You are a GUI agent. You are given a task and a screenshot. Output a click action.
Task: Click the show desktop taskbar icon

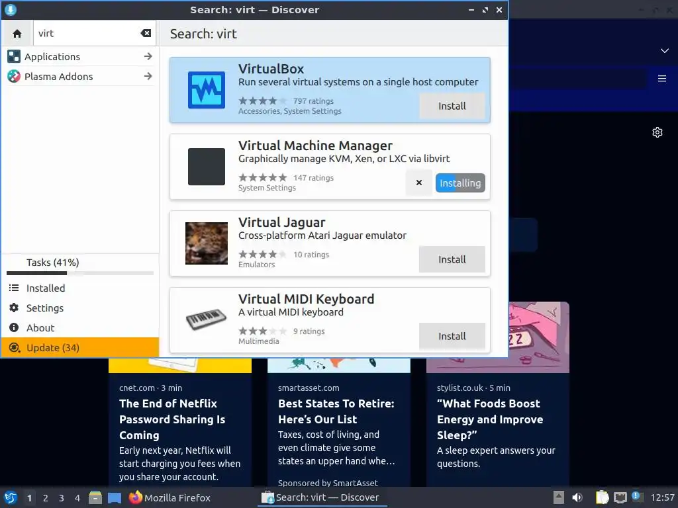coord(115,498)
